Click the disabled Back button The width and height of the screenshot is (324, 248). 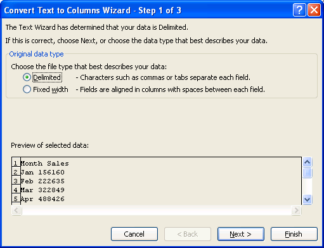[x=188, y=234]
